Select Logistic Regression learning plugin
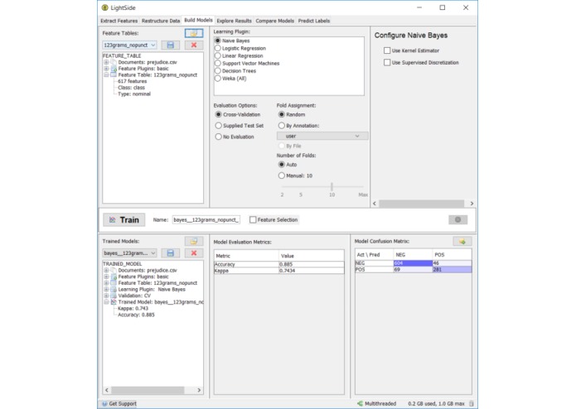This screenshot has height=409, width=576. [x=218, y=48]
